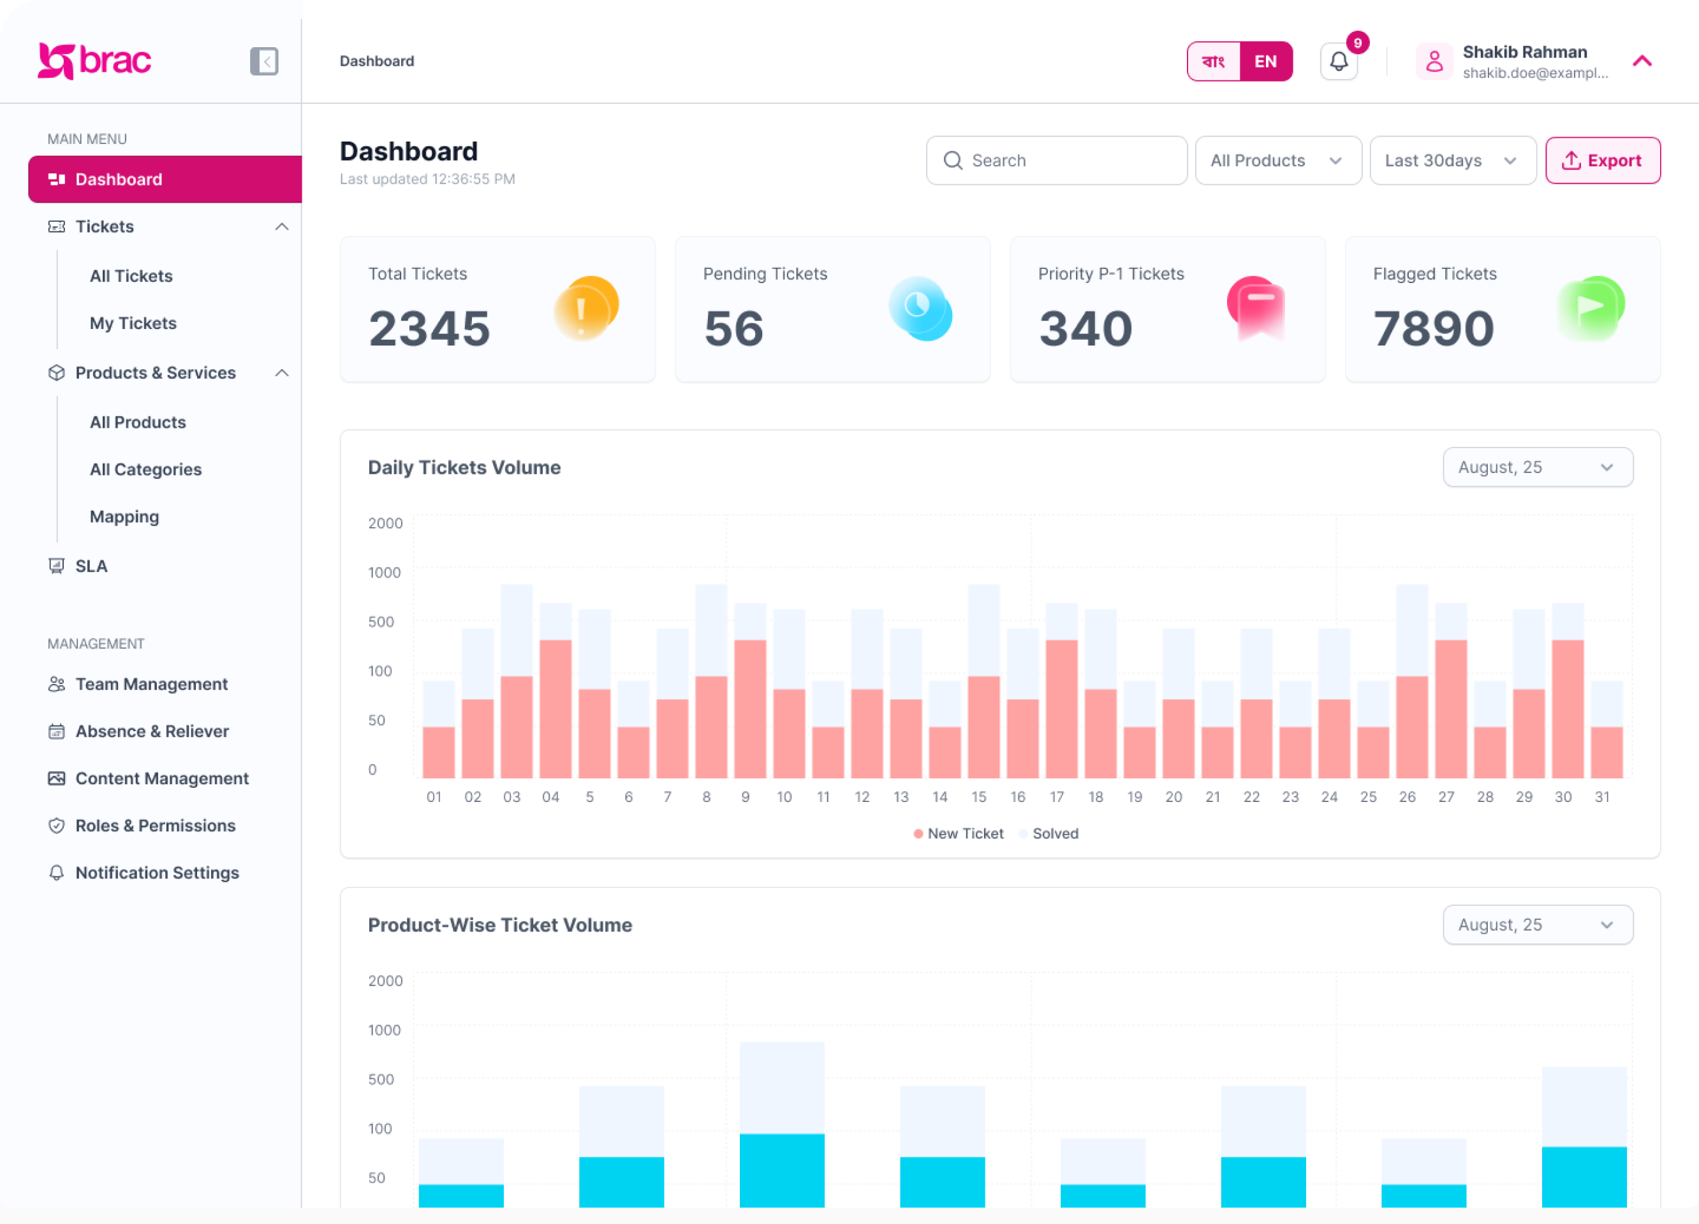1699x1224 pixels.
Task: Click the Team Management icon
Action: pyautogui.click(x=57, y=683)
